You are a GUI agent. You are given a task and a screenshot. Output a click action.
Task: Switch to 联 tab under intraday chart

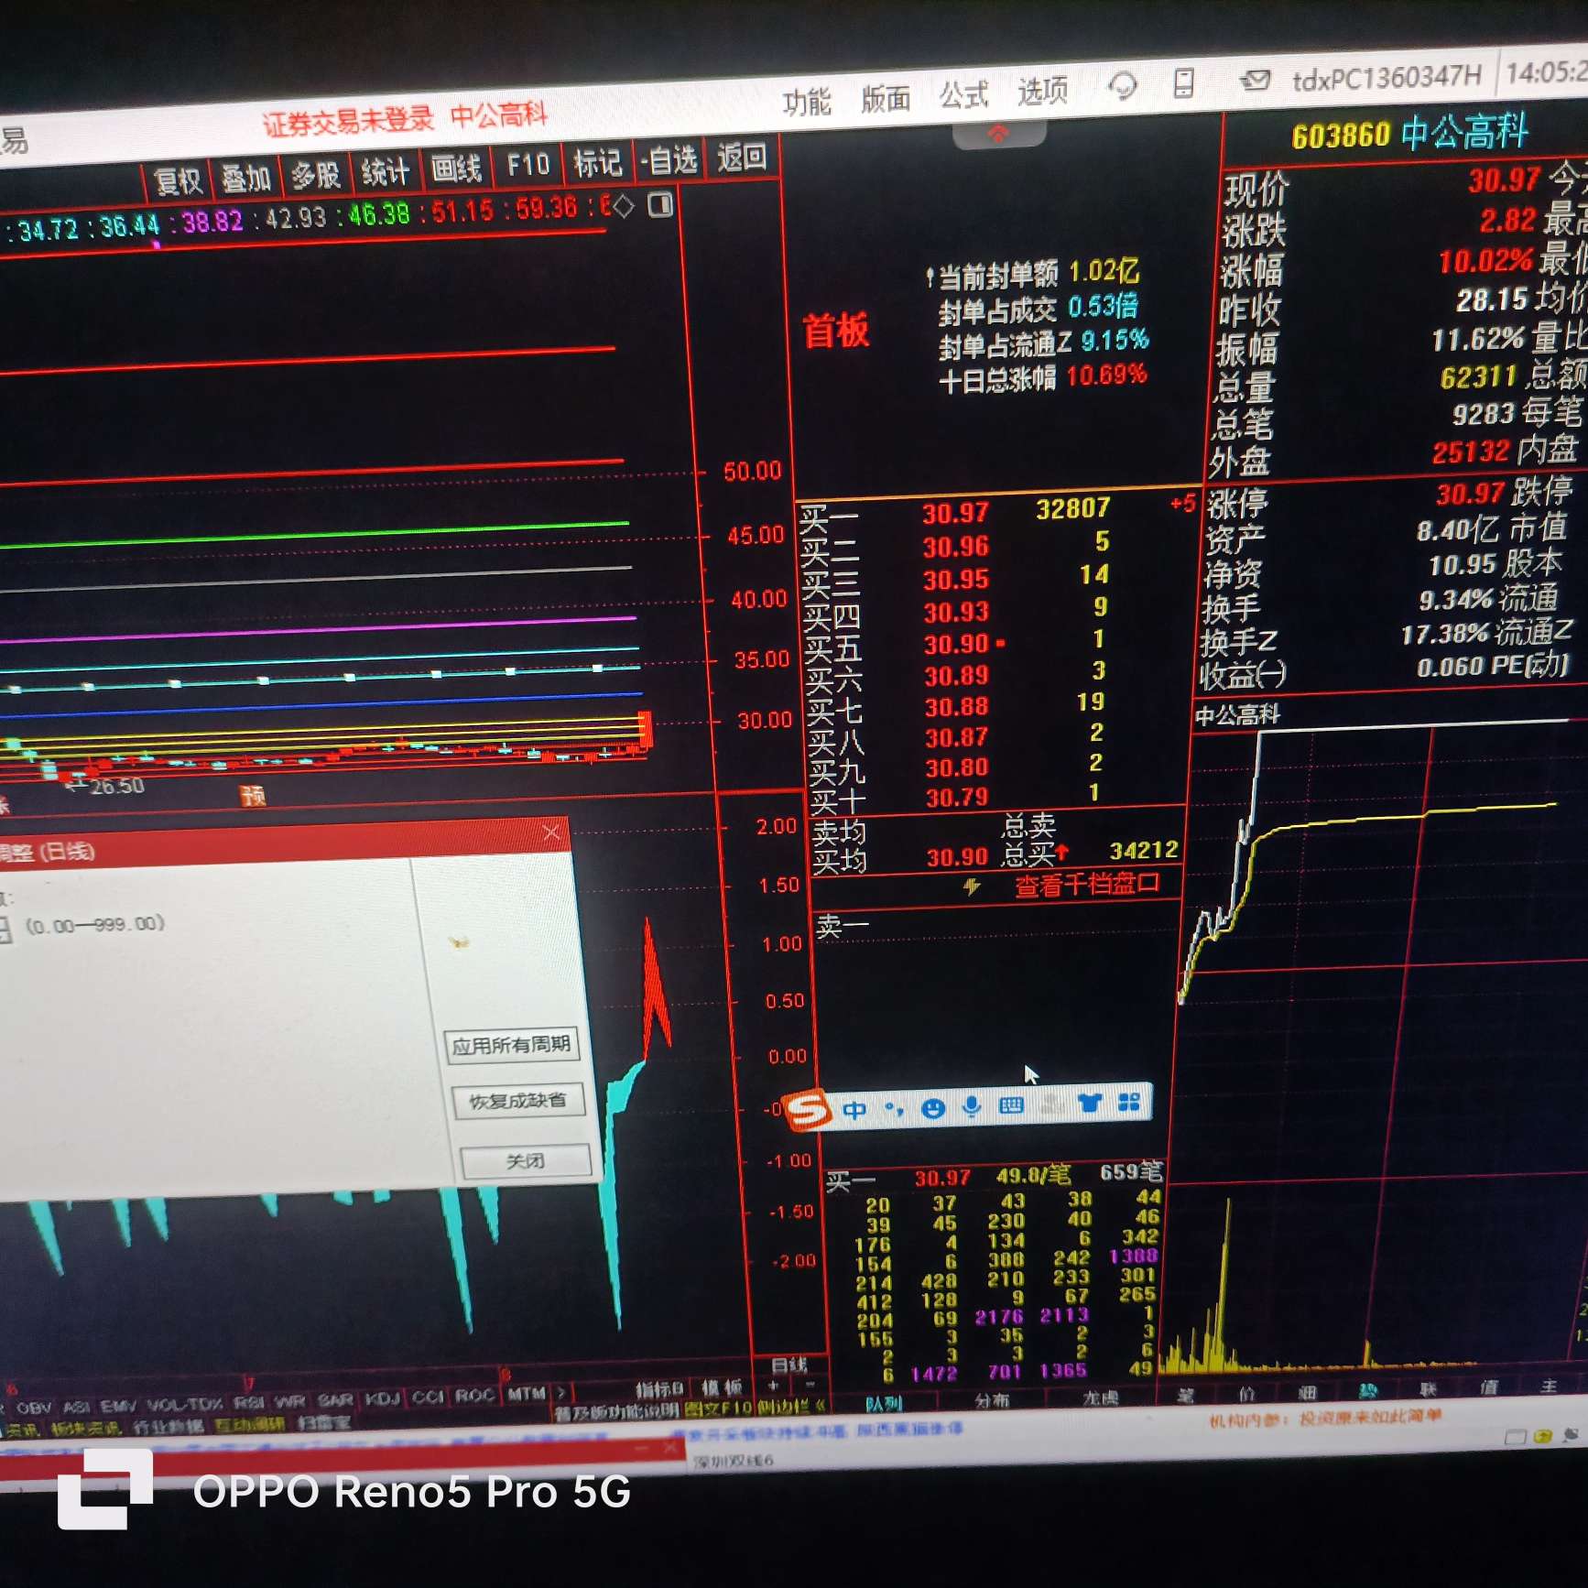[x=1428, y=1389]
